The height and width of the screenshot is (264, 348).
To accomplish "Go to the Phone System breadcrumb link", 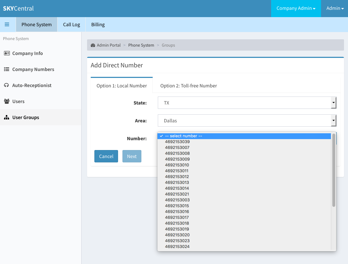I will 141,45.
